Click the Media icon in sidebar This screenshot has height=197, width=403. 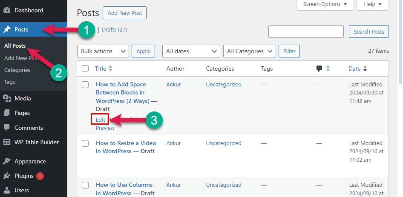(7, 98)
